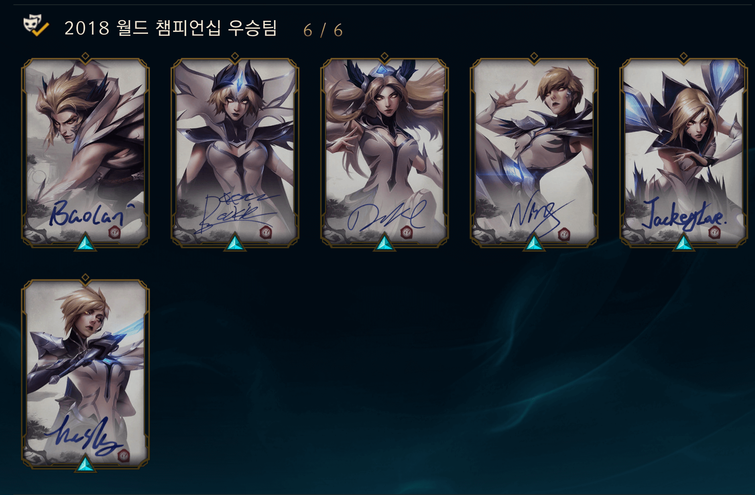This screenshot has height=495, width=755.
Task: Open the JackeyLove-signed Kai'Sa card
Action: (x=684, y=153)
